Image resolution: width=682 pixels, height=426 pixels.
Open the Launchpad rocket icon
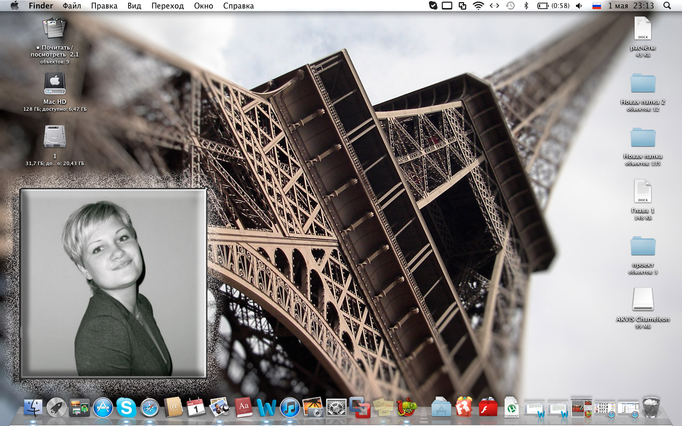tap(56, 408)
